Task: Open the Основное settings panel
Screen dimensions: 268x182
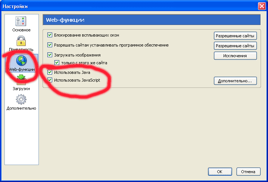Action: pyautogui.click(x=21, y=24)
